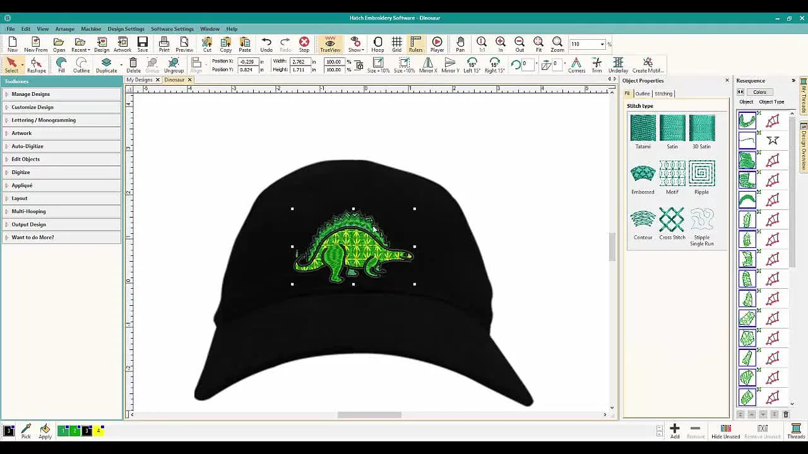808x454 pixels.
Task: Open the Underlay tool
Action: (618, 65)
